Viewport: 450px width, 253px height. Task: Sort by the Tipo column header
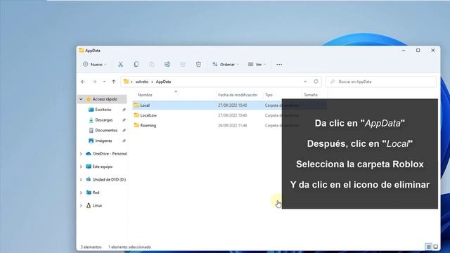[x=269, y=95]
